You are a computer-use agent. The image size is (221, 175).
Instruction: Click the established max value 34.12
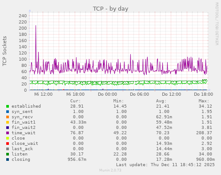(x=205, y=106)
